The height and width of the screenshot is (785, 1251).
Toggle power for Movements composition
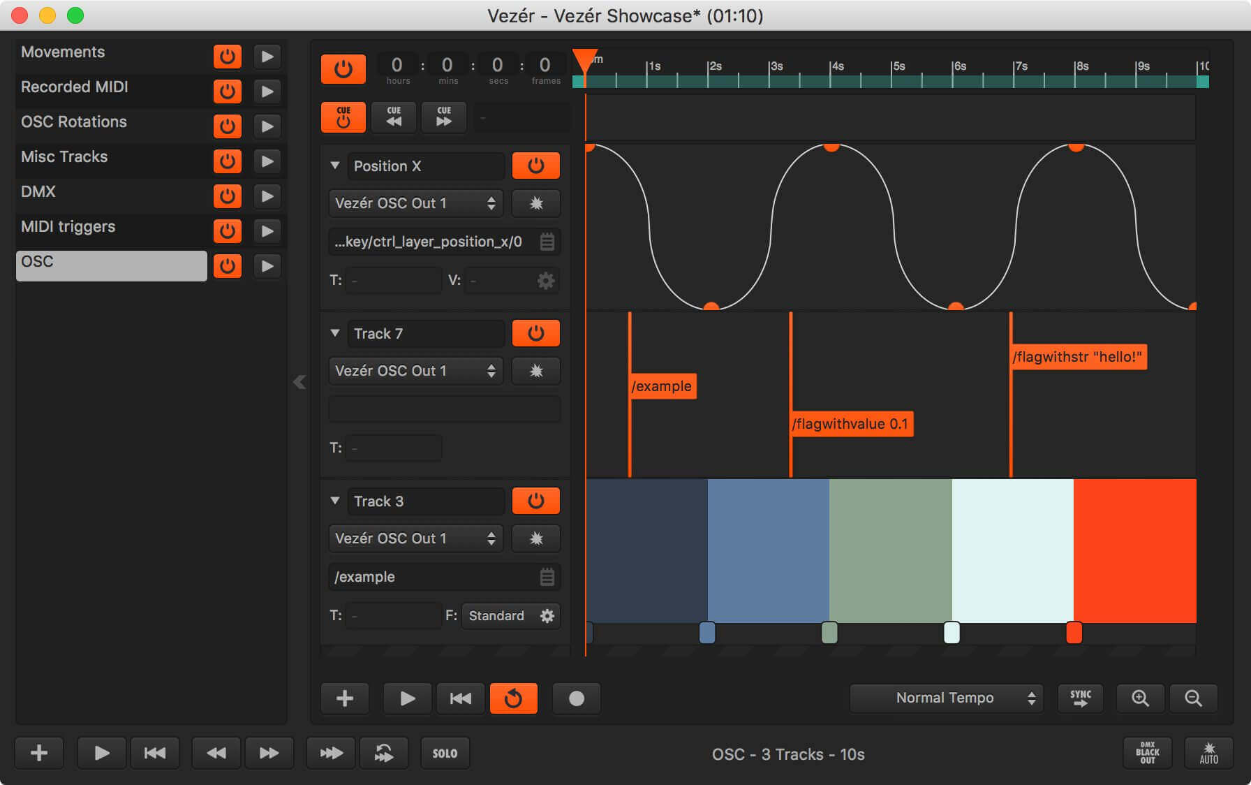pos(228,56)
